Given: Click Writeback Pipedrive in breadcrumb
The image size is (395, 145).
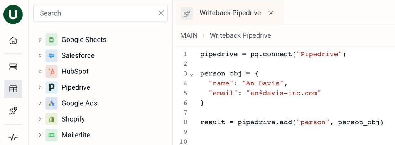Looking at the screenshot, I should (240, 35).
